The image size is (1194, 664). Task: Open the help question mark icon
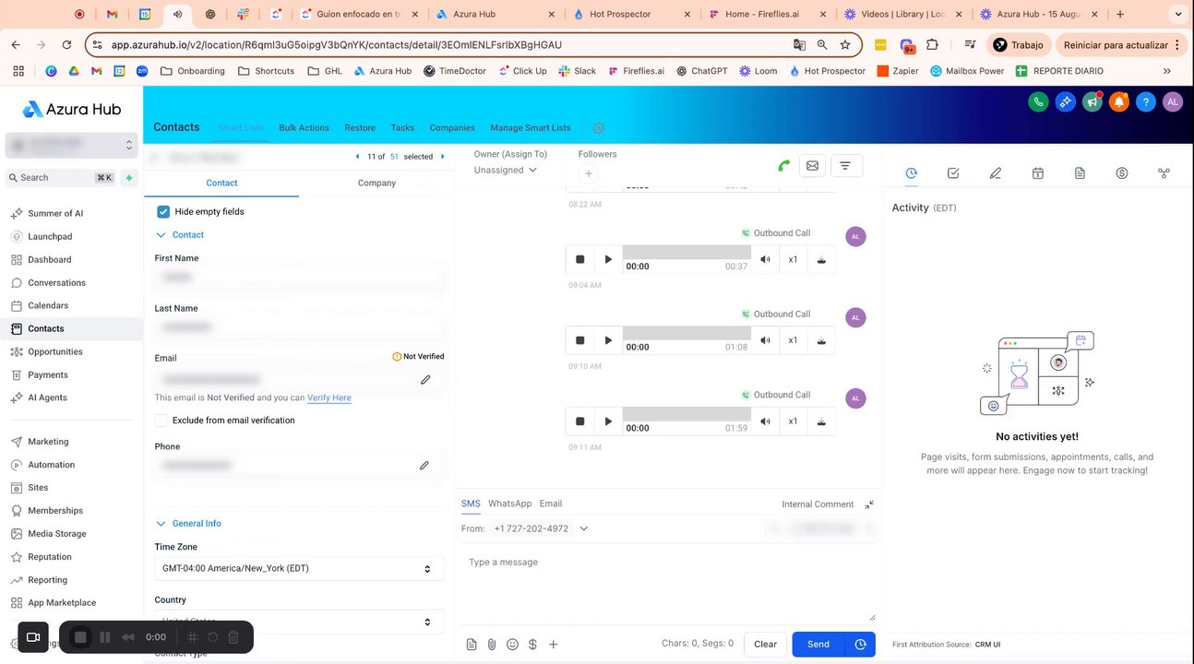coord(1145,102)
